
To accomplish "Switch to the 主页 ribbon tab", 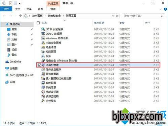I will (18, 9).
